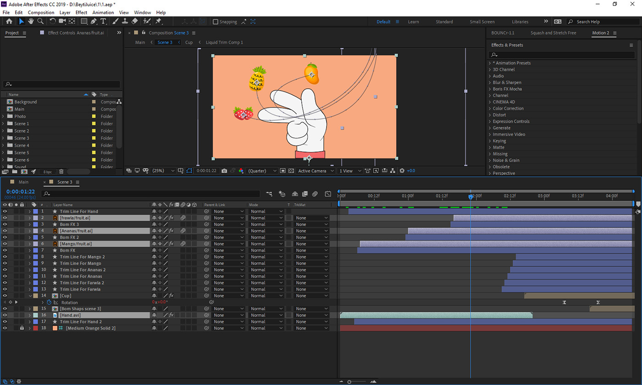This screenshot has height=385, width=642.
Task: Click the Home icon in toolbar
Action: click(x=9, y=22)
